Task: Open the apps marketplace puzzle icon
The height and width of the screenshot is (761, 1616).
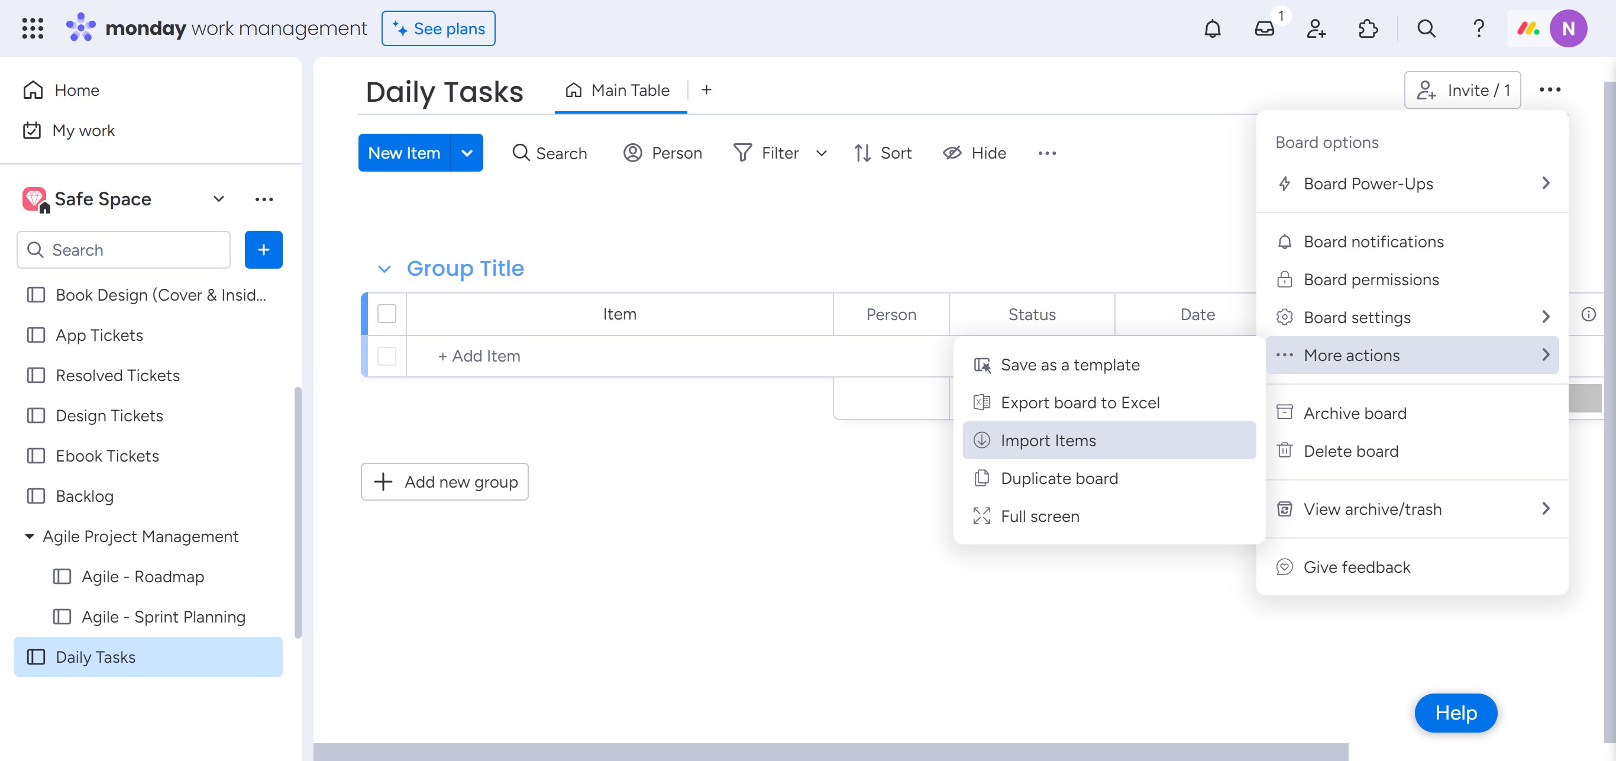Action: (x=1368, y=29)
